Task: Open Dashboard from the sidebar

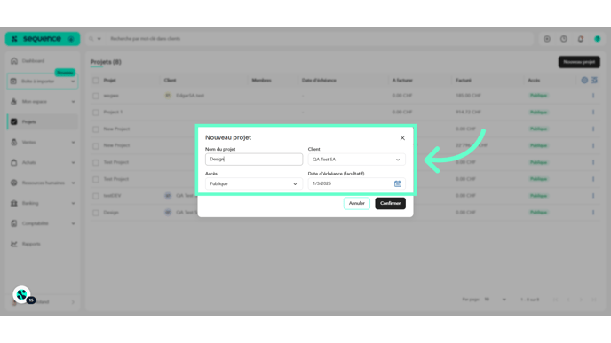Action: point(33,61)
